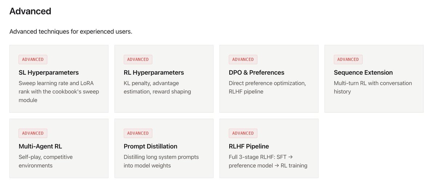Click the Advanced badge on DPO & Preferences
The height and width of the screenshot is (190, 436).
243,59
